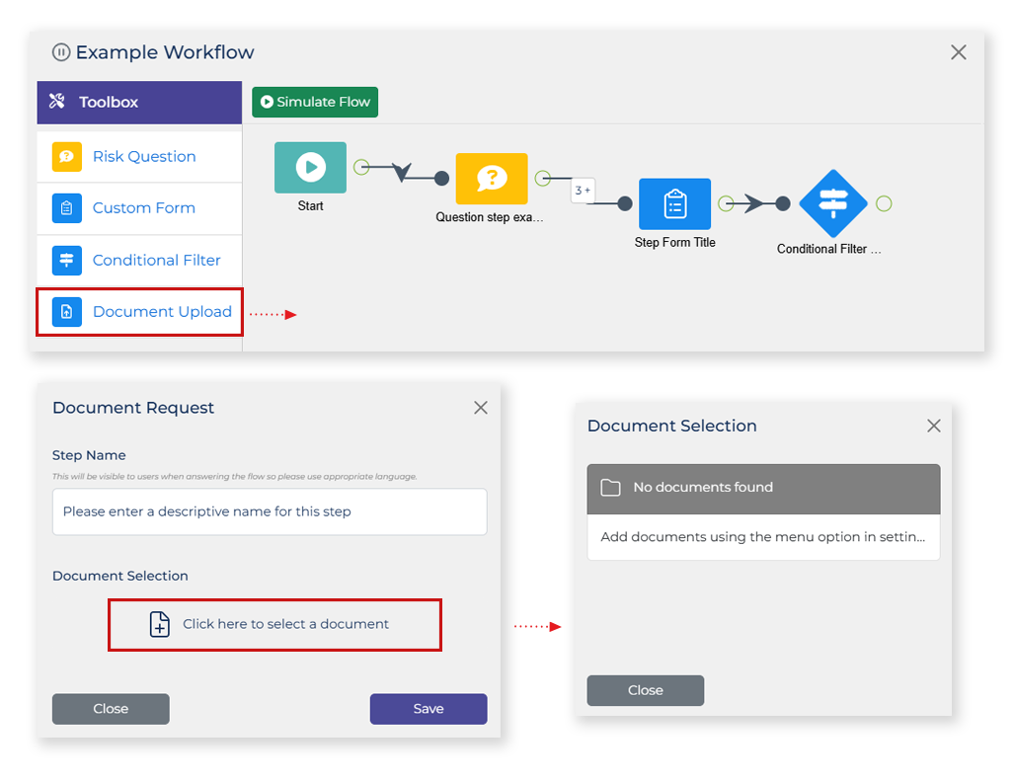Click the Custom Form toolbox icon

pyautogui.click(x=66, y=208)
